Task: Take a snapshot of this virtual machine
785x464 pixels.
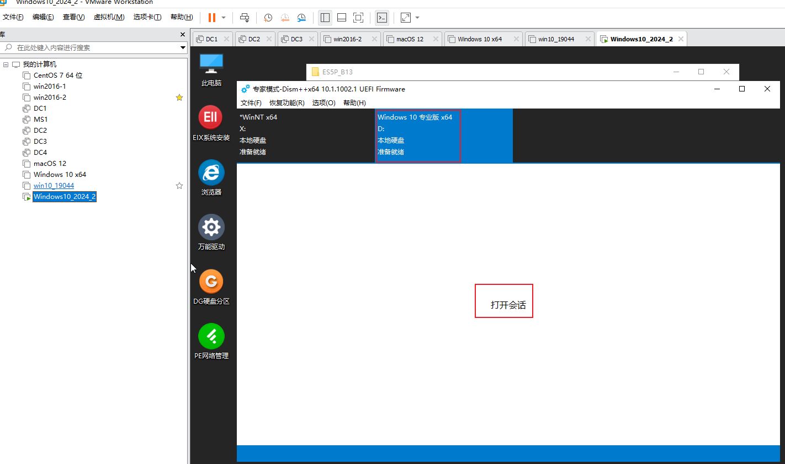Action: tap(268, 18)
